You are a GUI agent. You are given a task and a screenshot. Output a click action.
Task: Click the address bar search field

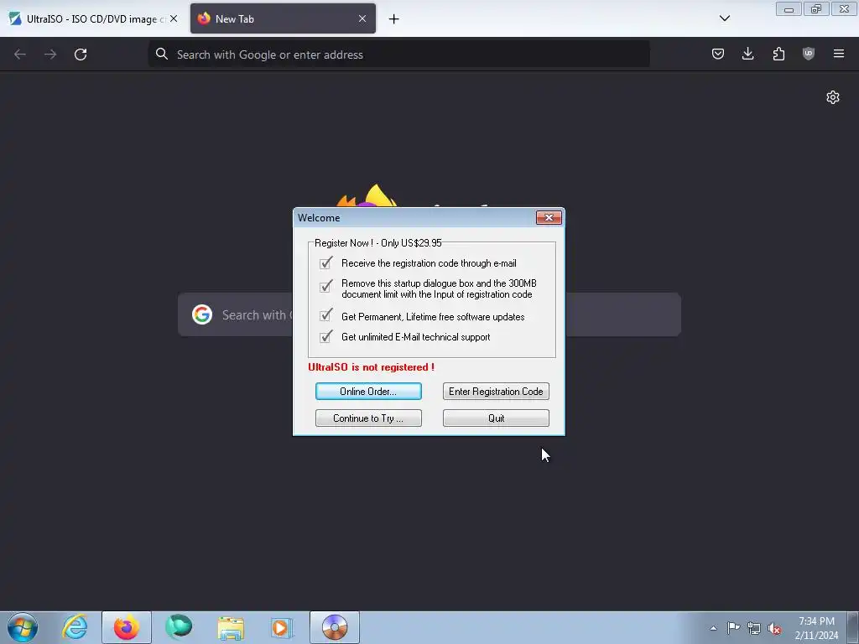398,55
